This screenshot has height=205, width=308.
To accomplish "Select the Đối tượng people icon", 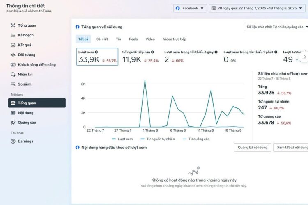I will (13, 55).
